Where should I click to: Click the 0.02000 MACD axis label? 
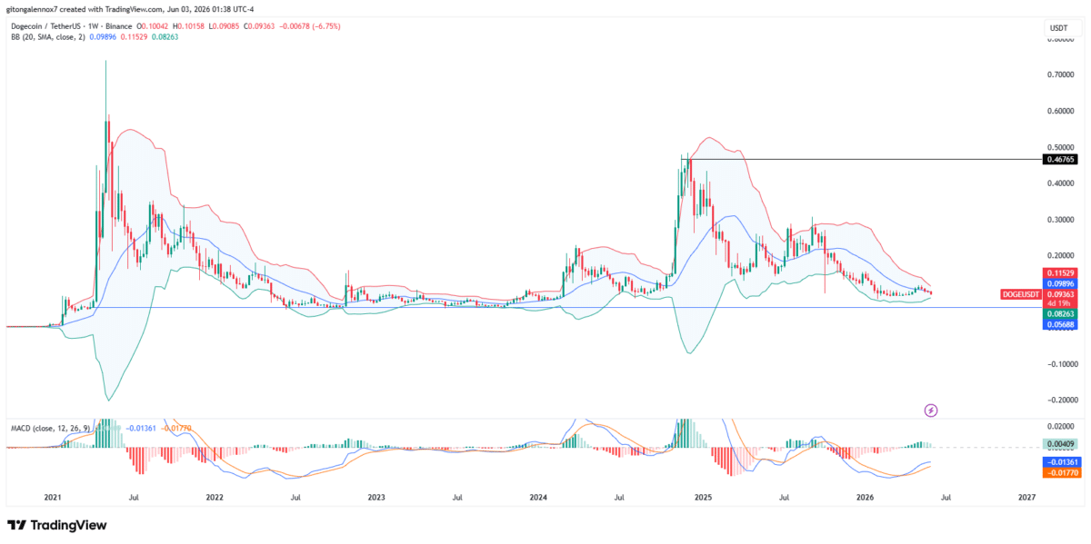click(1060, 425)
